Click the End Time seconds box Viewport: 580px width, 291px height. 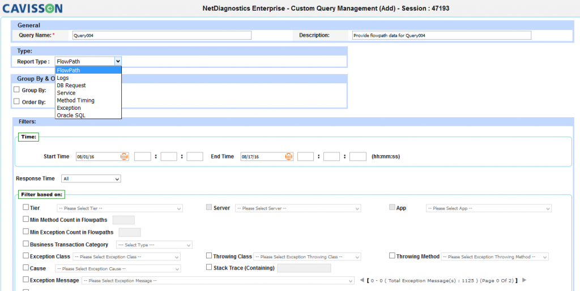[358, 156]
